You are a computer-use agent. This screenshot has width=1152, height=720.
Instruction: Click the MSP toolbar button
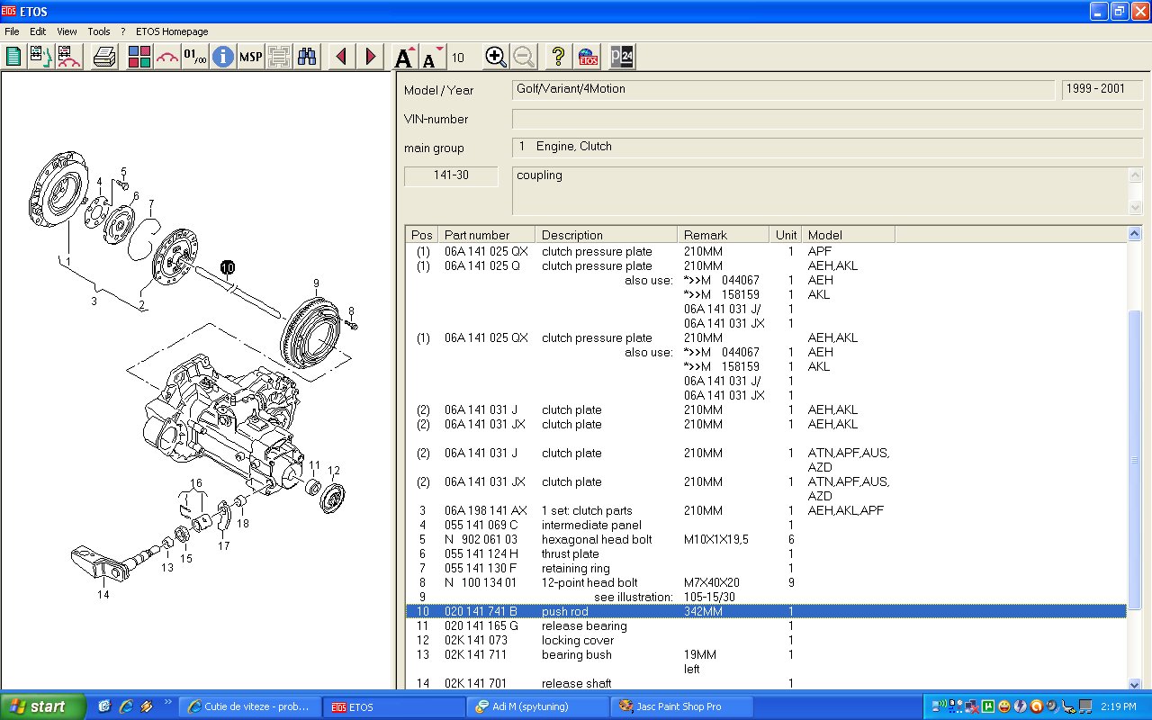point(251,57)
